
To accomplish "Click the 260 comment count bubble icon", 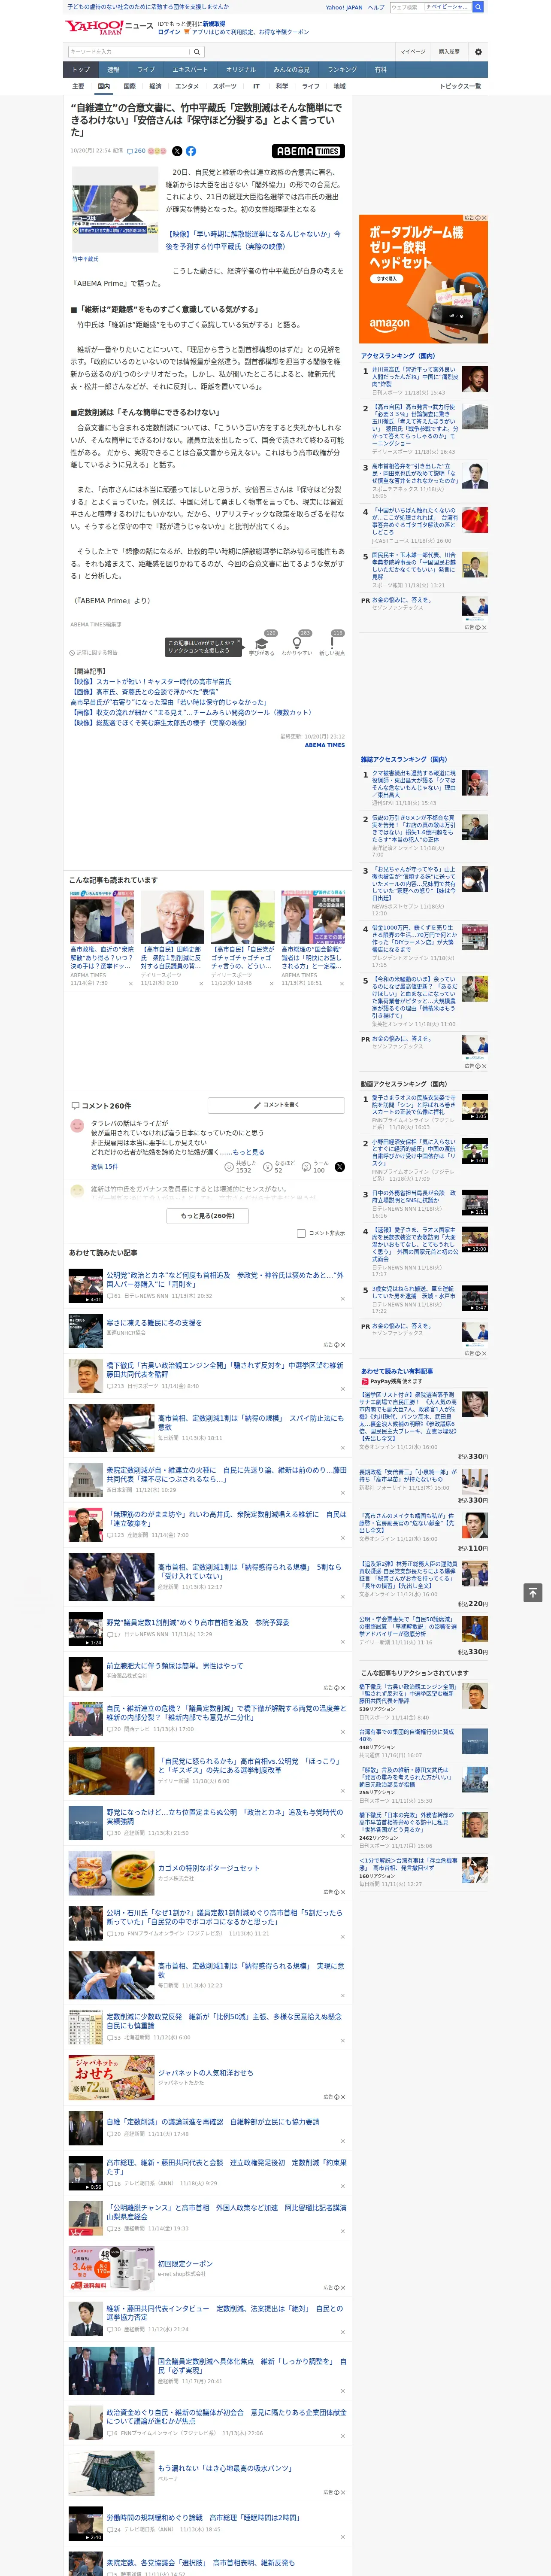I will [x=136, y=151].
